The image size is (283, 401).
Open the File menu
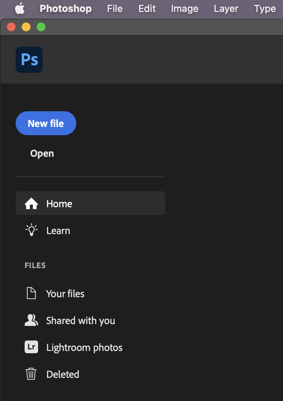pos(115,9)
